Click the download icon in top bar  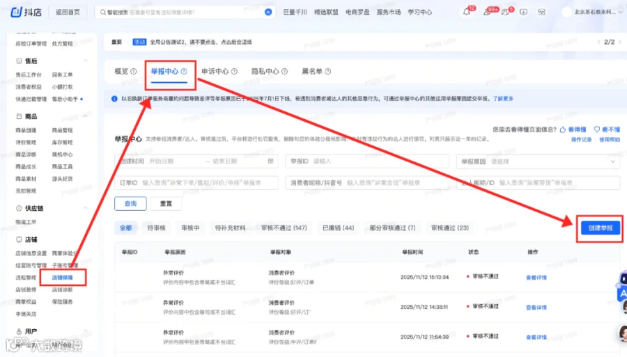pos(523,12)
